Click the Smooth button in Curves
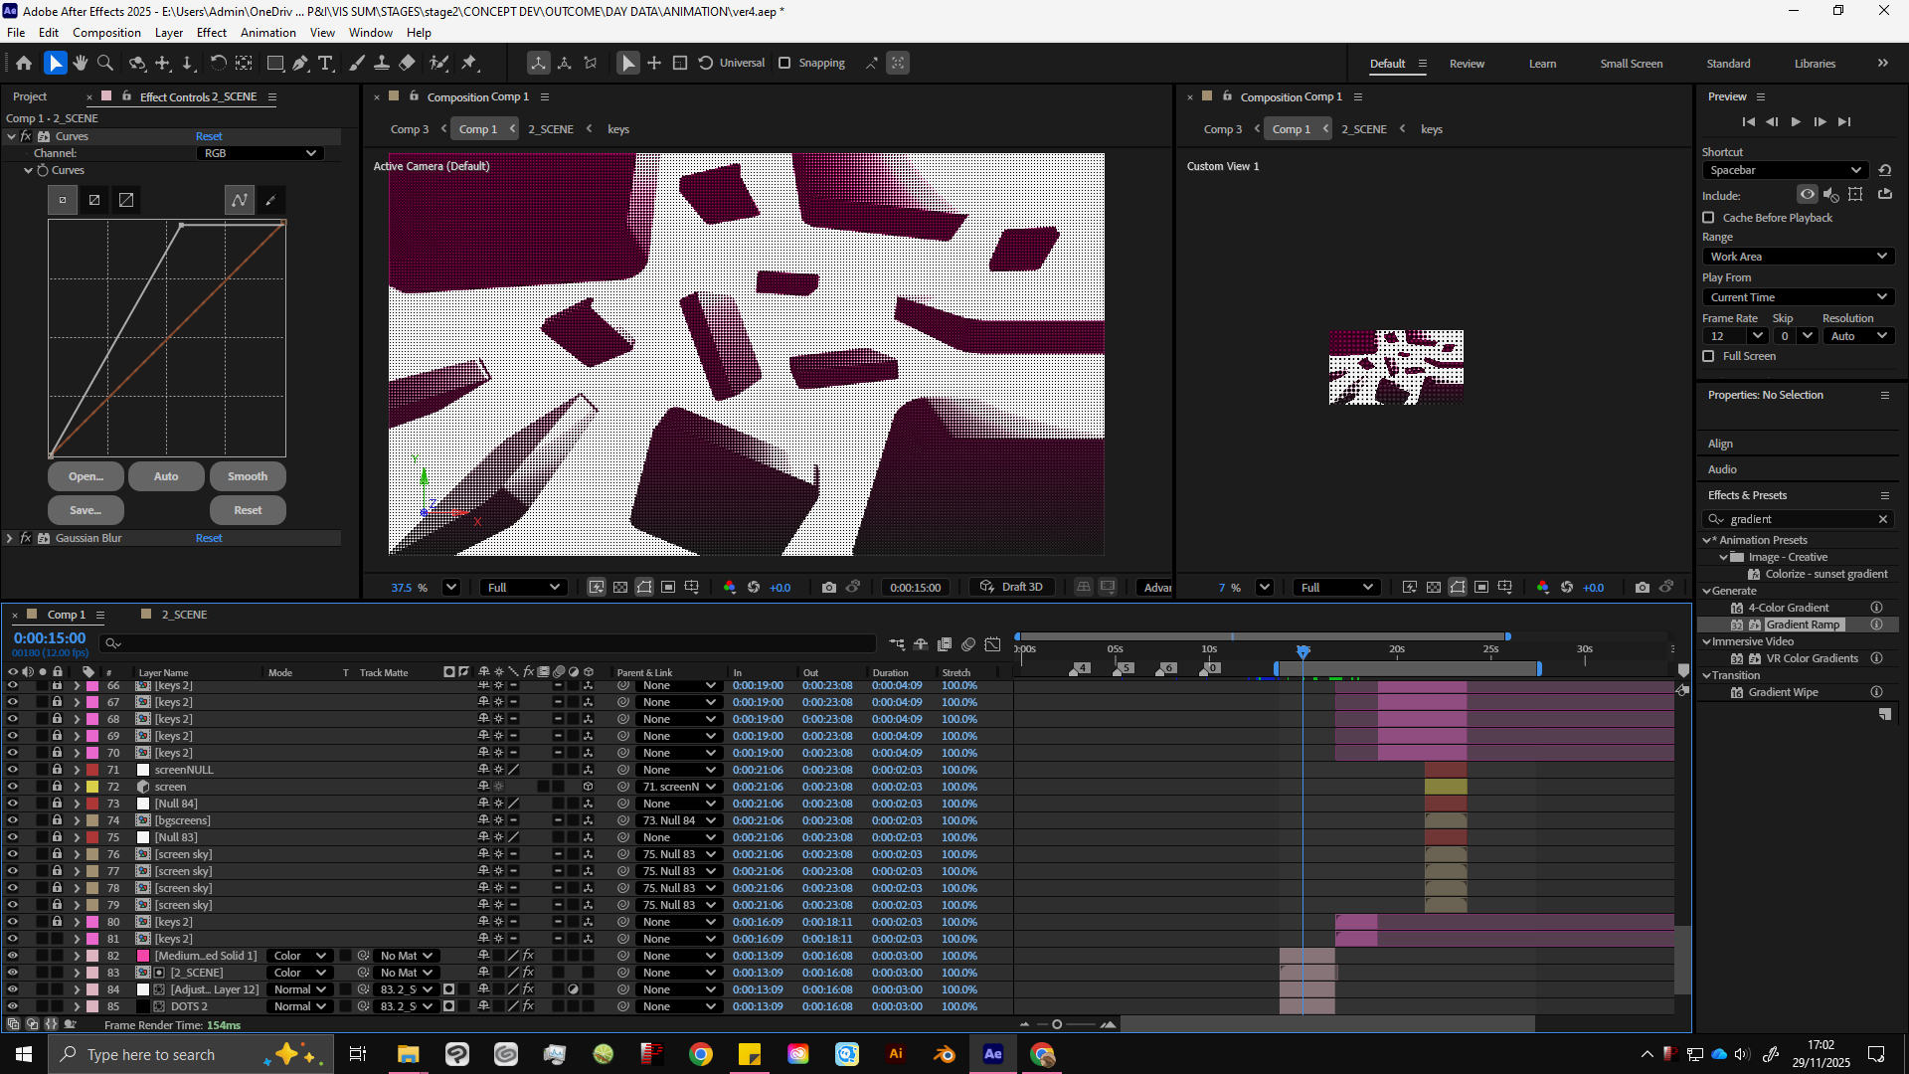The width and height of the screenshot is (1909, 1074). pos(248,476)
